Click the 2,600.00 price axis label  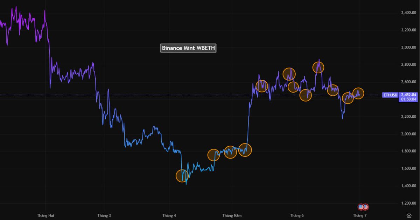(x=408, y=82)
